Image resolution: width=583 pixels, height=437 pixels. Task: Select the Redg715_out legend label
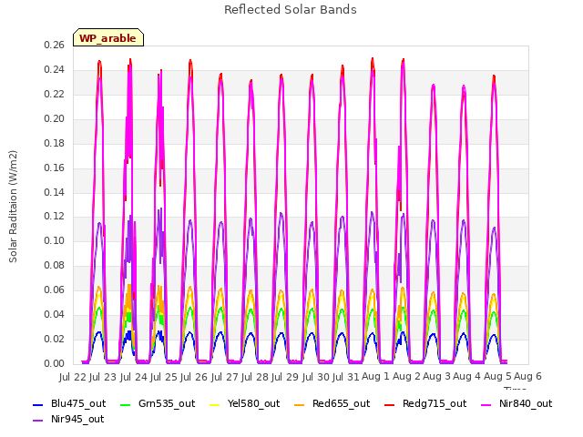(x=435, y=404)
